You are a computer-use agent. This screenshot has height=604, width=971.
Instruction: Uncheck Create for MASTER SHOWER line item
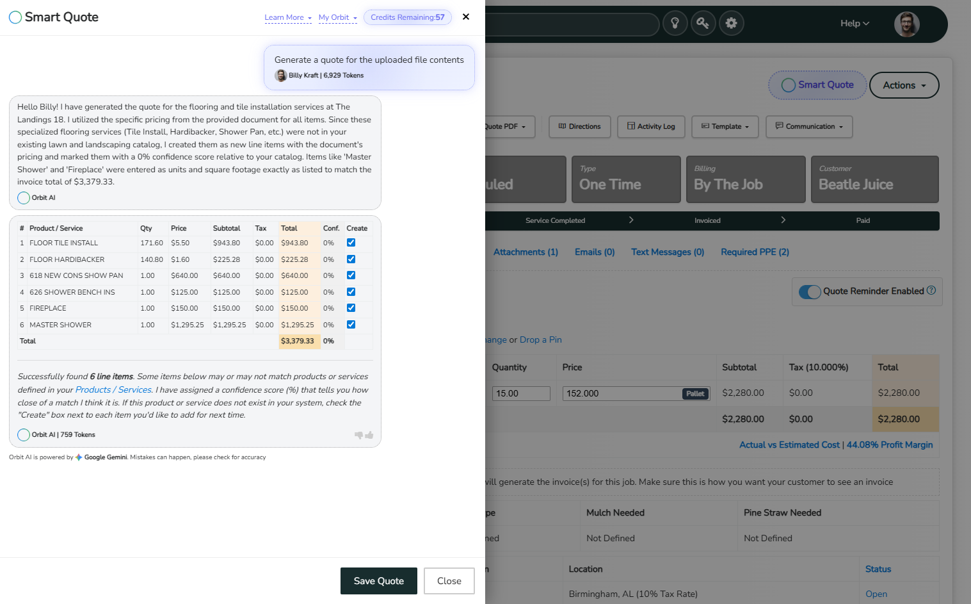click(351, 324)
